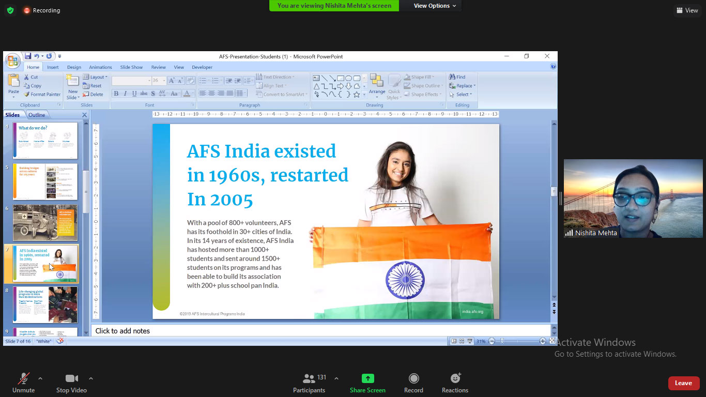706x397 pixels.
Task: Toggle Center text alignment
Action: 212,94
